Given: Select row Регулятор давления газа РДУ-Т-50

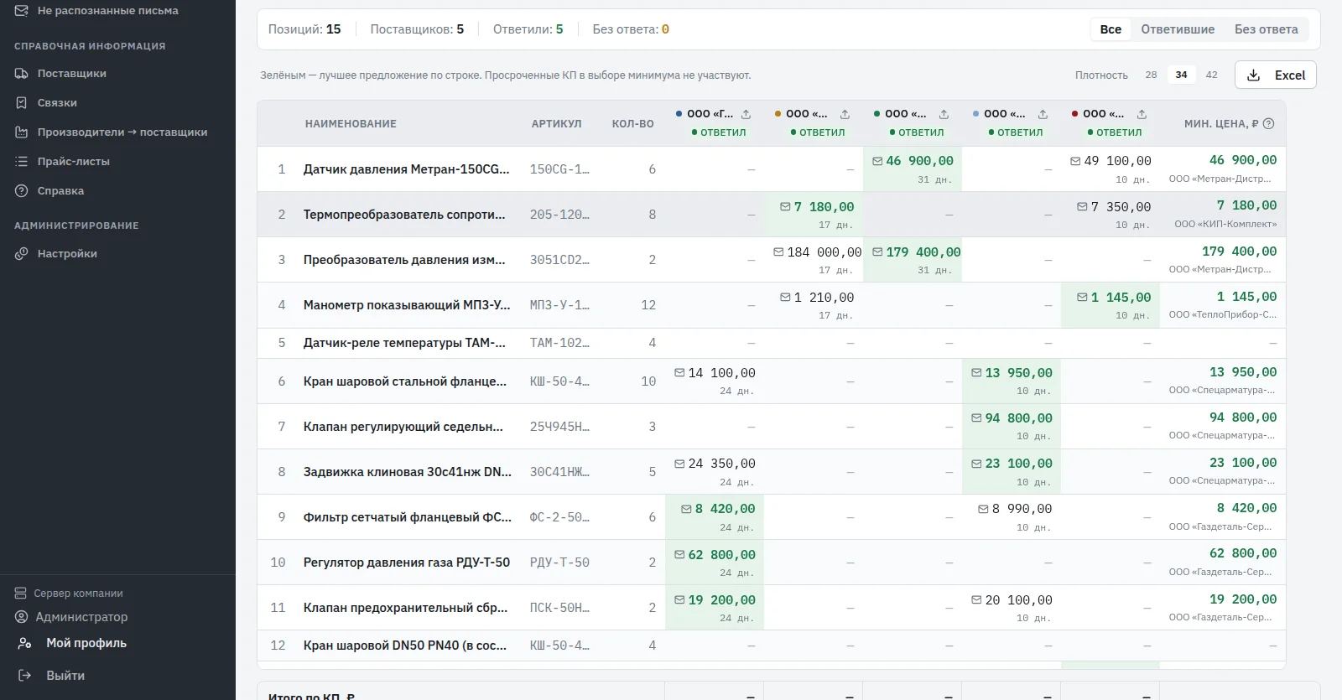Looking at the screenshot, I should point(771,563).
